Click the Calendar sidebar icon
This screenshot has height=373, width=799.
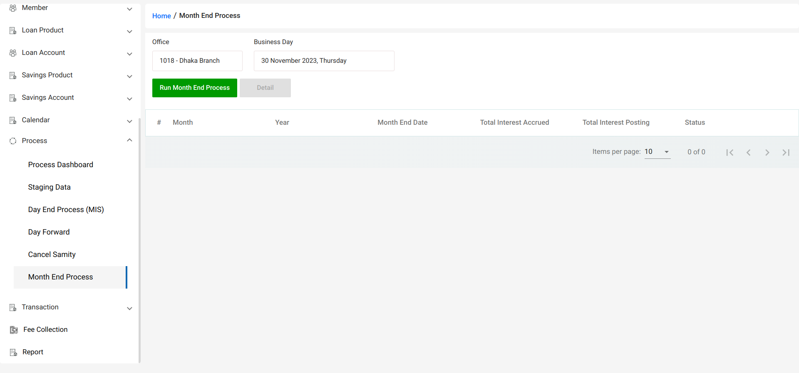(x=13, y=120)
